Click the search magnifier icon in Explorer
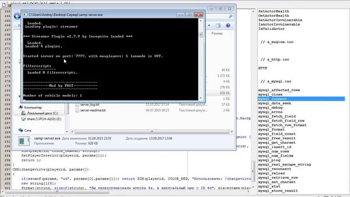350x197 pixels. 231,16
